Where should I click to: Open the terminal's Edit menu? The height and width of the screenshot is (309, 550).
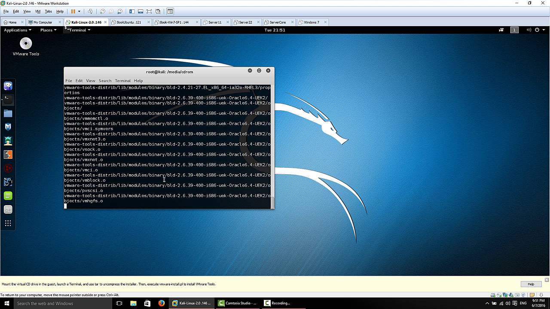[x=79, y=81]
